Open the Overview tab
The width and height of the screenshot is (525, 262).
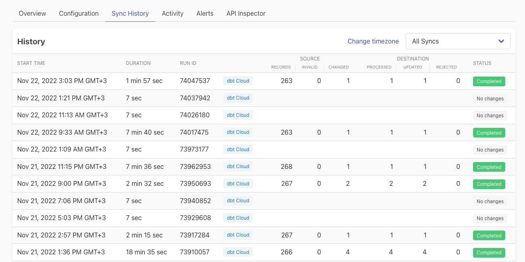pos(33,13)
